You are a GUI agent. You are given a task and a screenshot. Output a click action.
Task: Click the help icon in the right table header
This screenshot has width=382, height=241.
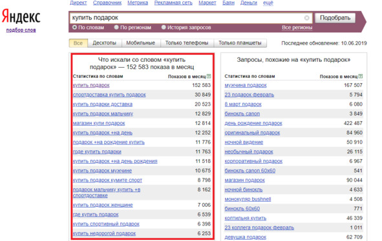tap(361, 76)
